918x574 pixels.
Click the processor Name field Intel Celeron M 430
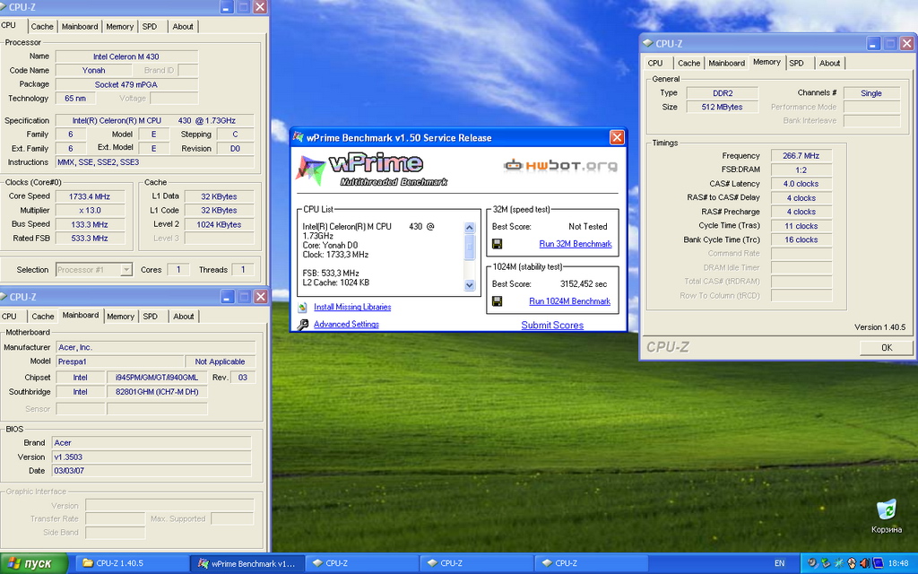coord(126,57)
